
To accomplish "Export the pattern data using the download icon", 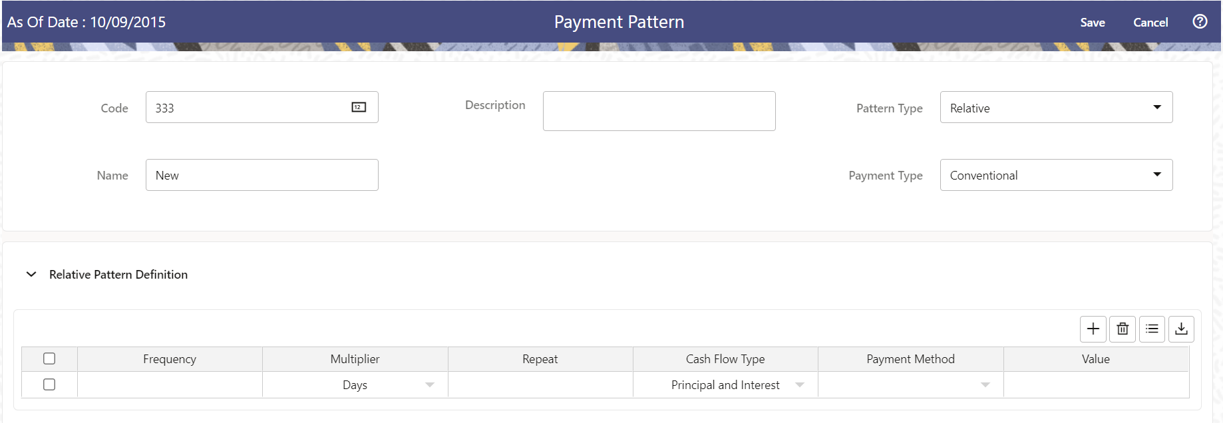I will [x=1182, y=329].
